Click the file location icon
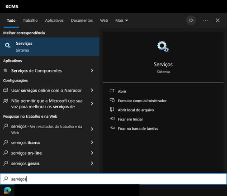The image size is (227, 196). click(112, 110)
